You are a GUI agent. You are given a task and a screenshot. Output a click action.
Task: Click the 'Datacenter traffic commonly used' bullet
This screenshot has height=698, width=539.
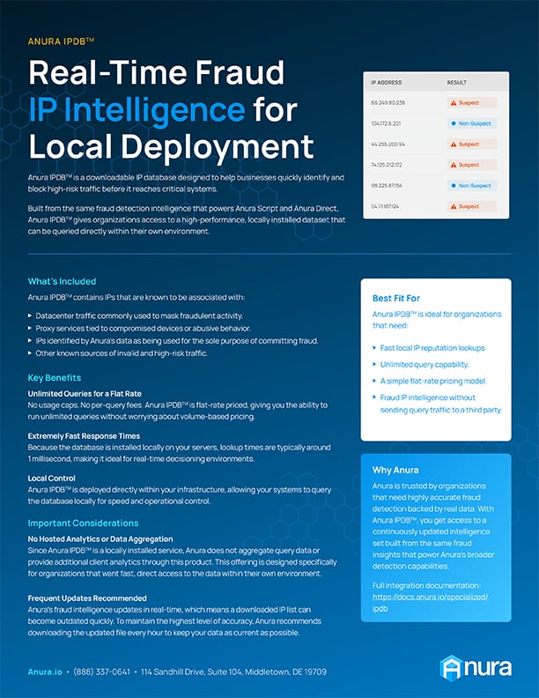tap(136, 316)
